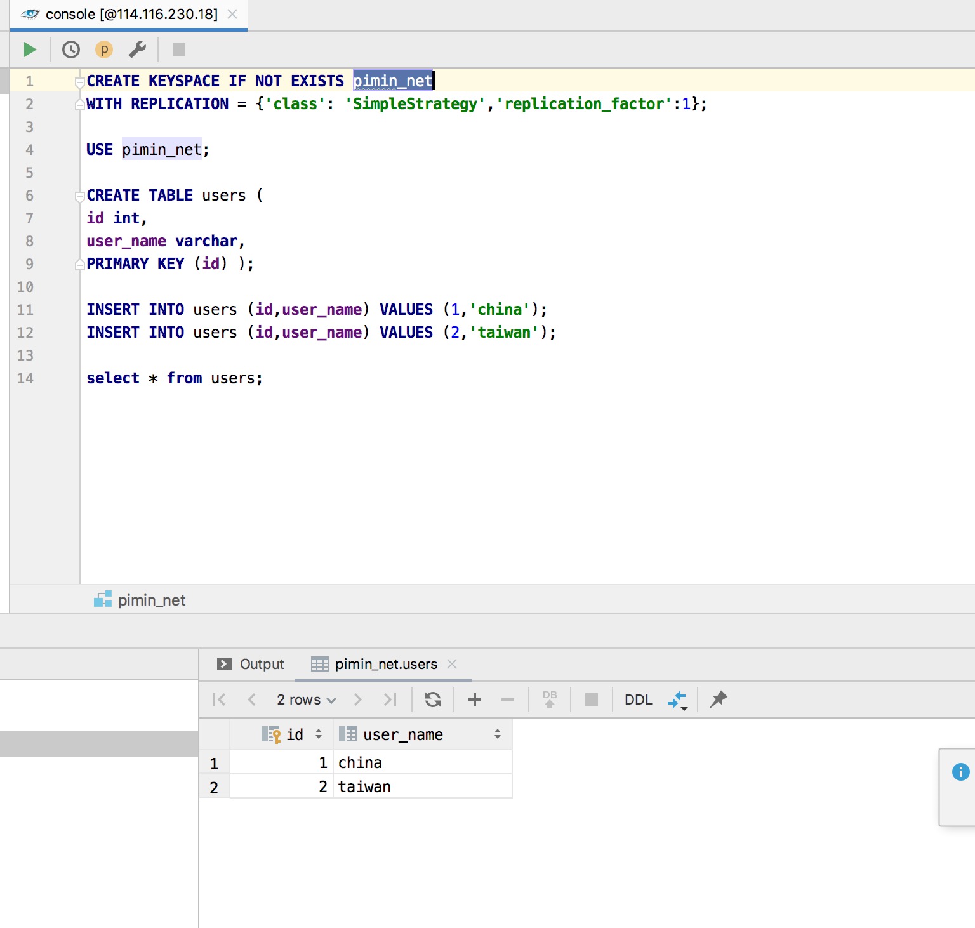The image size is (975, 928).
Task: Click the orange P transaction mode icon
Action: pyautogui.click(x=104, y=50)
